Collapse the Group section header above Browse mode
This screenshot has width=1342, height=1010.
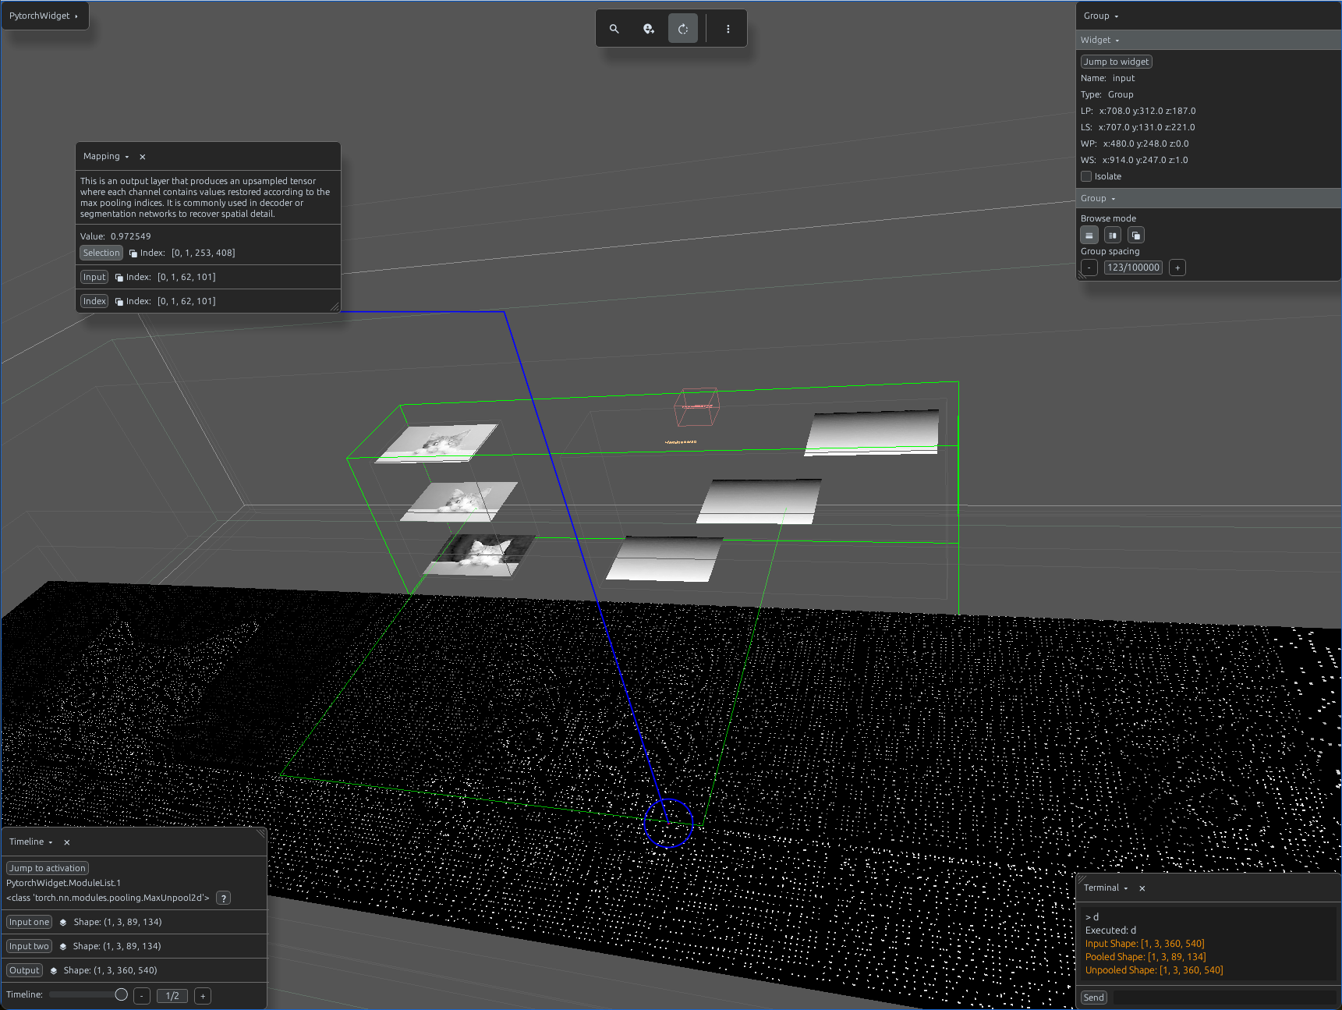1209,199
